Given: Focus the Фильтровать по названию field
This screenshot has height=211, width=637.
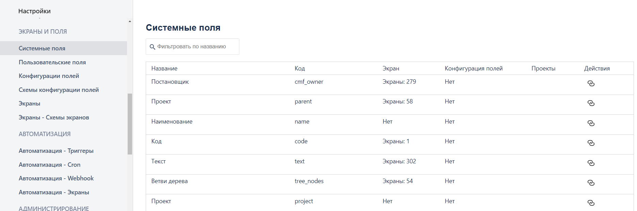Looking at the screenshot, I should pos(192,47).
